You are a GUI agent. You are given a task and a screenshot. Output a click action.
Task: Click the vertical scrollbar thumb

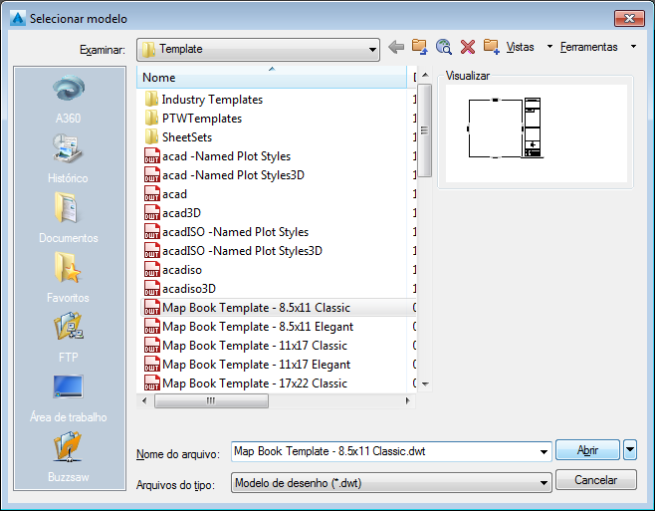[425, 130]
